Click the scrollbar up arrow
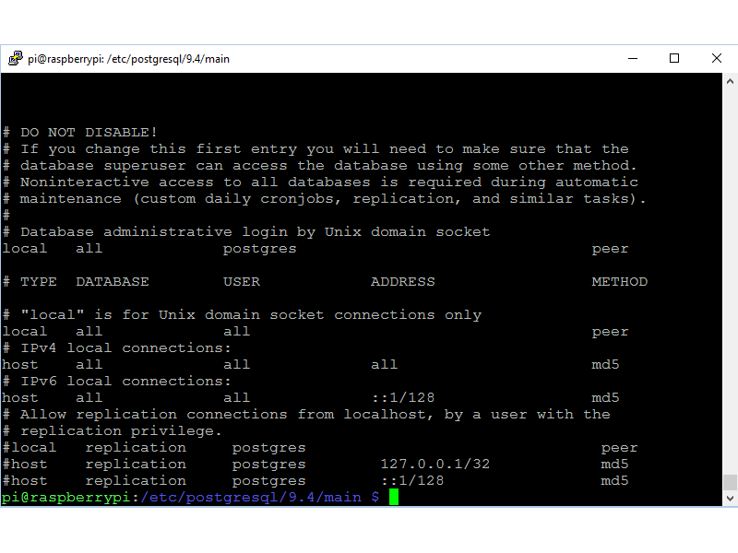Viewport: 738px width, 553px height. (x=730, y=81)
